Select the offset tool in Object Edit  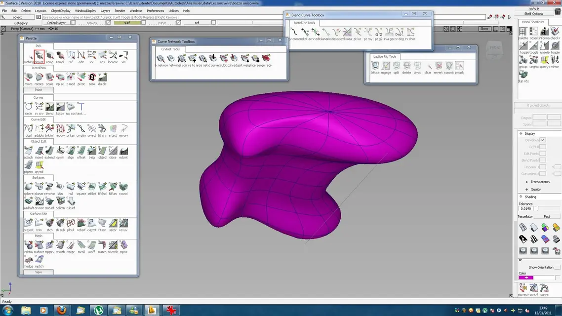81,152
